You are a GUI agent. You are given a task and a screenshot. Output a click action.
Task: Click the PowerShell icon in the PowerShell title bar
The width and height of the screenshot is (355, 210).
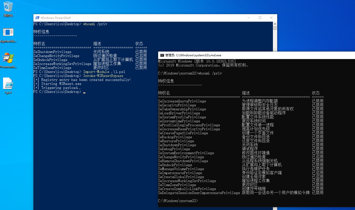37,18
